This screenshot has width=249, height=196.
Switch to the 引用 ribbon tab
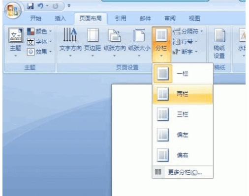point(121,18)
